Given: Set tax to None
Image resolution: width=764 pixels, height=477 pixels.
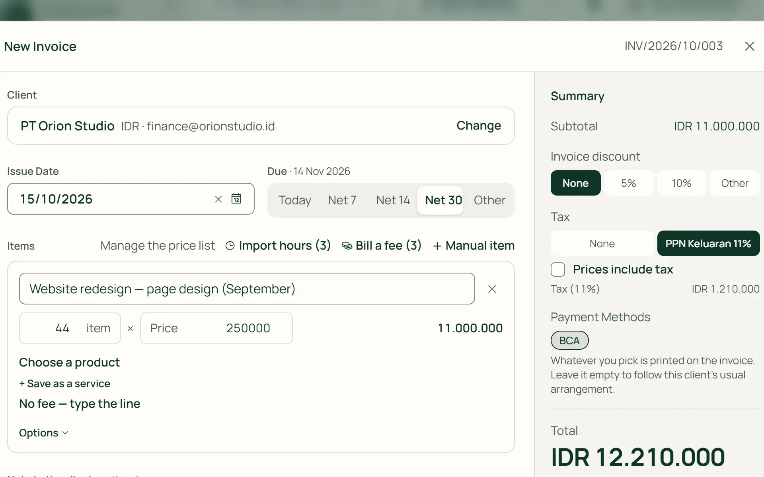Looking at the screenshot, I should pos(602,243).
